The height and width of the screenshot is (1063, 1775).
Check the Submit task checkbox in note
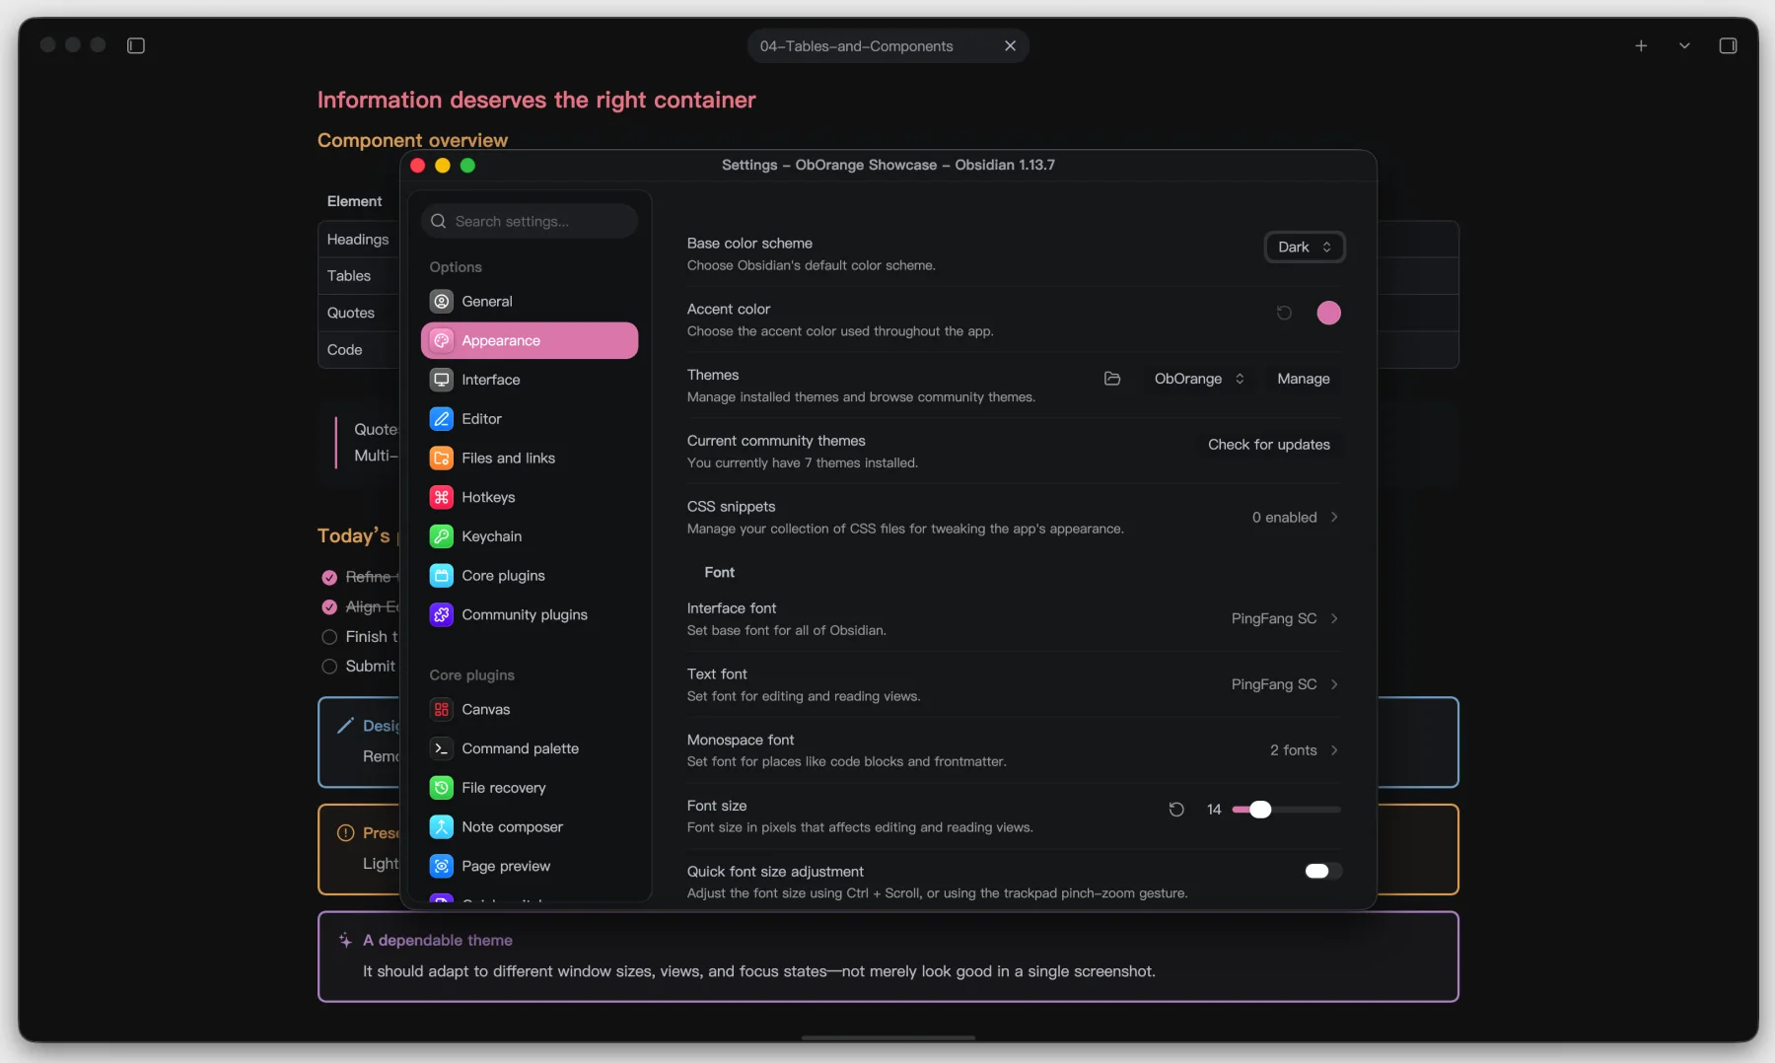[329, 667]
